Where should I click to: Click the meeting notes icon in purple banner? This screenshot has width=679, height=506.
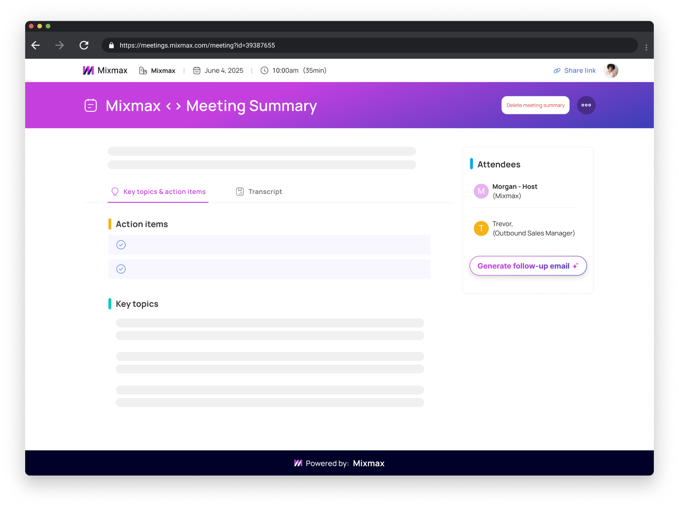coord(91,105)
